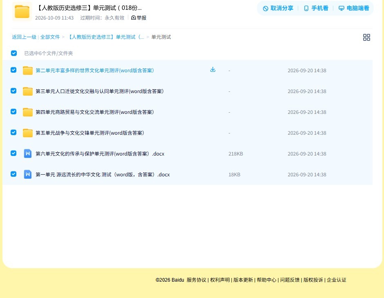Open folder 第三单元人口迁徙文化交融与认同单元测评

(x=99, y=91)
